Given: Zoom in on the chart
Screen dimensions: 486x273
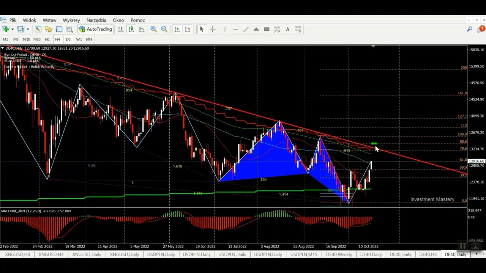Looking at the screenshot, I should click(x=154, y=29).
